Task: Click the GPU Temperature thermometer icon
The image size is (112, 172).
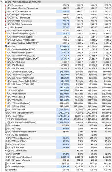Action: (6, 5)
